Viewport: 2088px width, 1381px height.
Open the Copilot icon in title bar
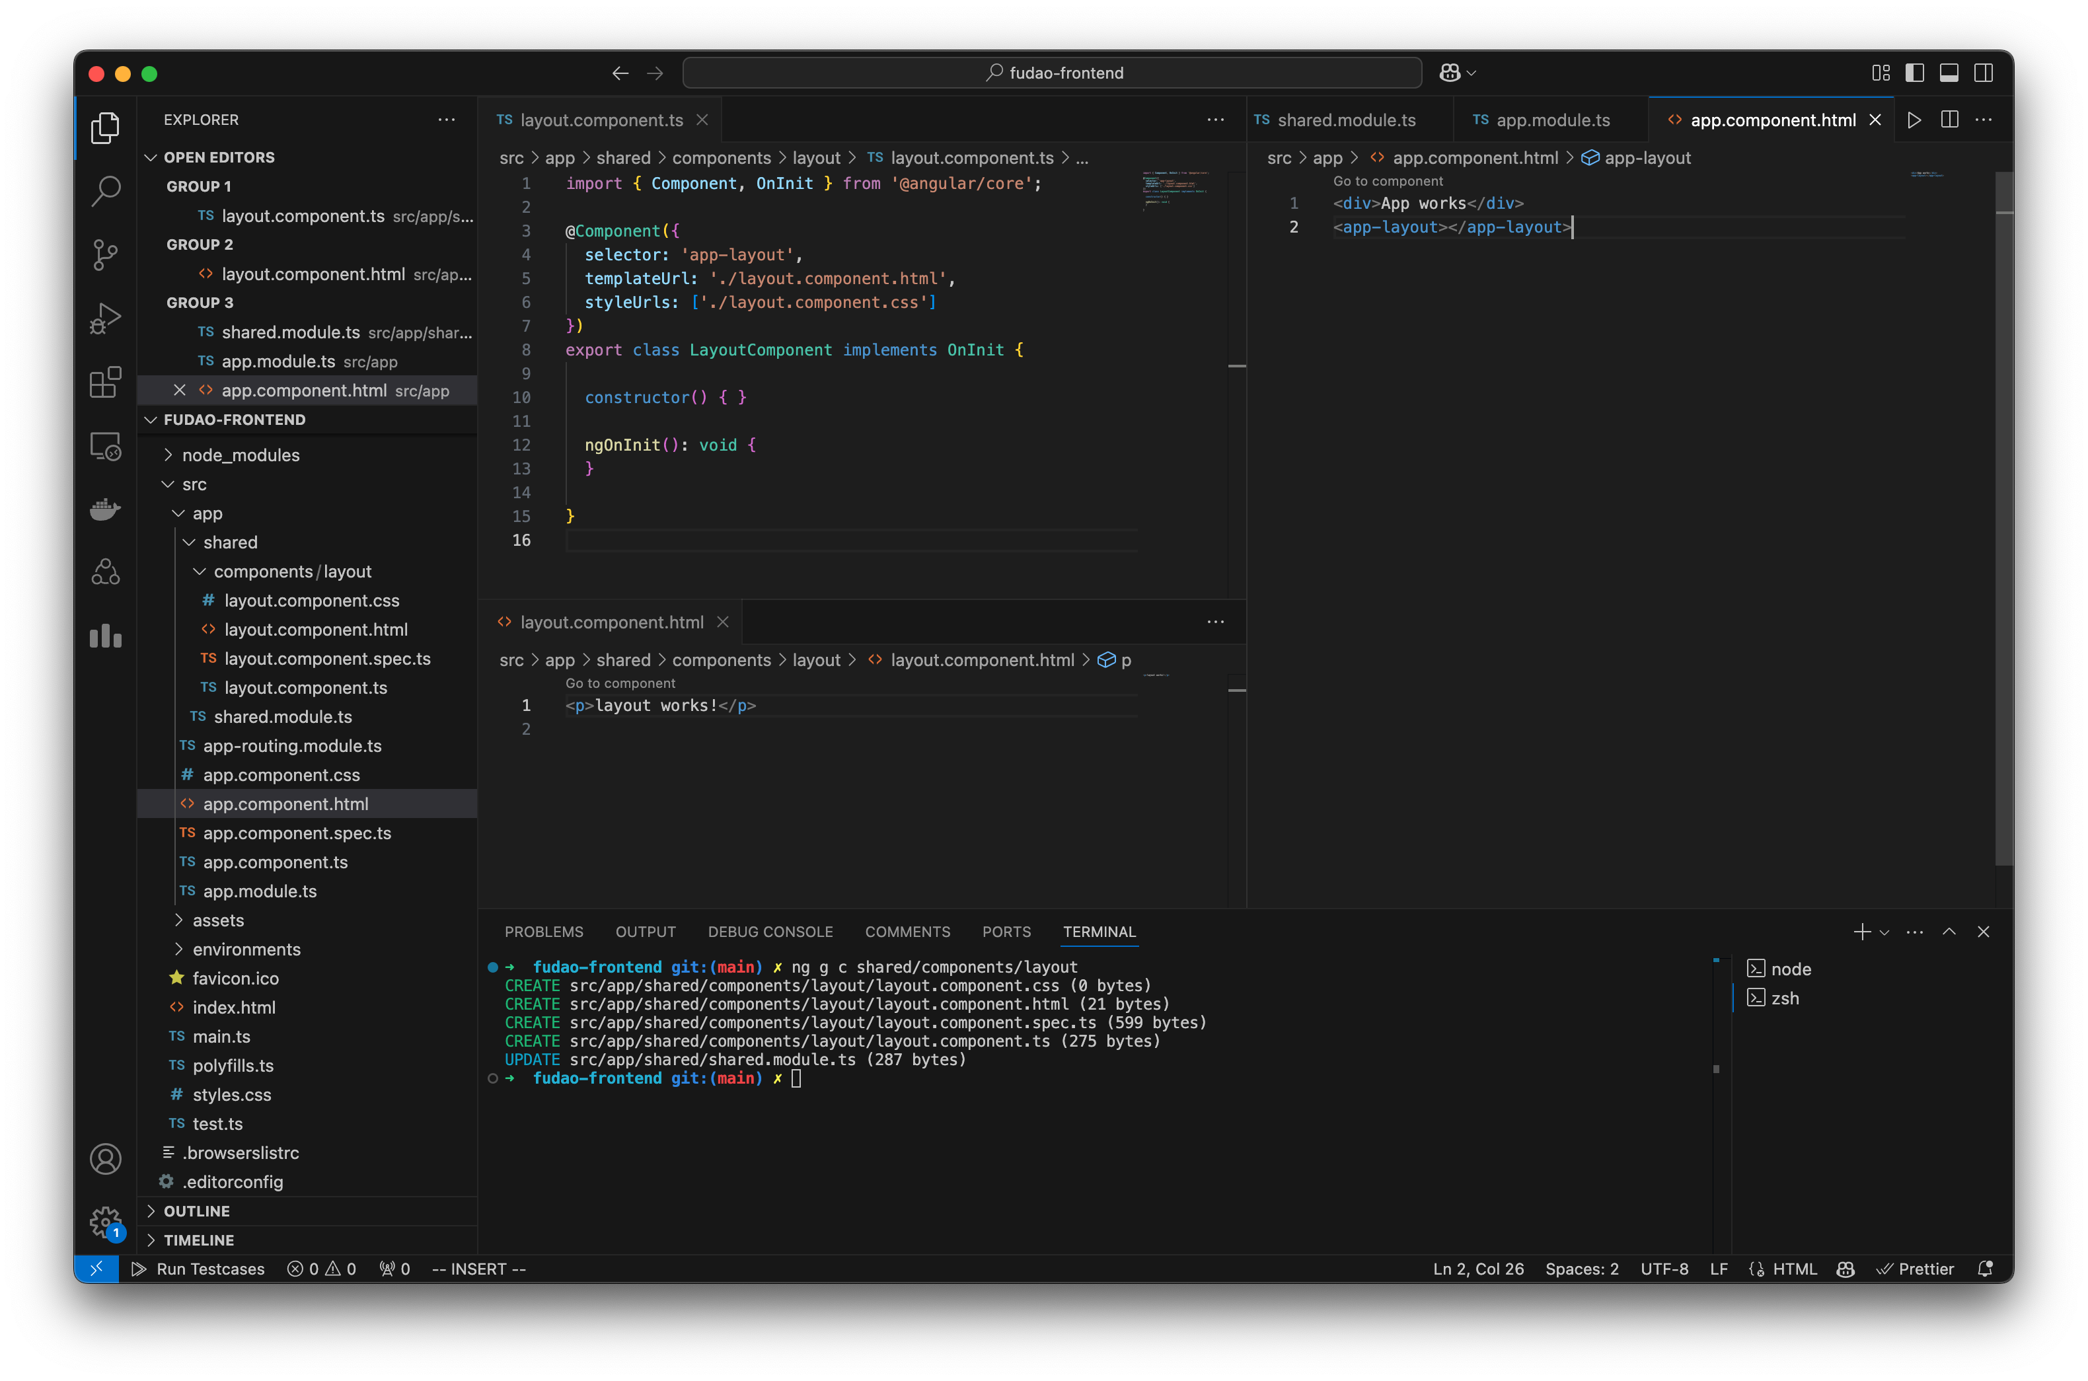[x=1450, y=73]
